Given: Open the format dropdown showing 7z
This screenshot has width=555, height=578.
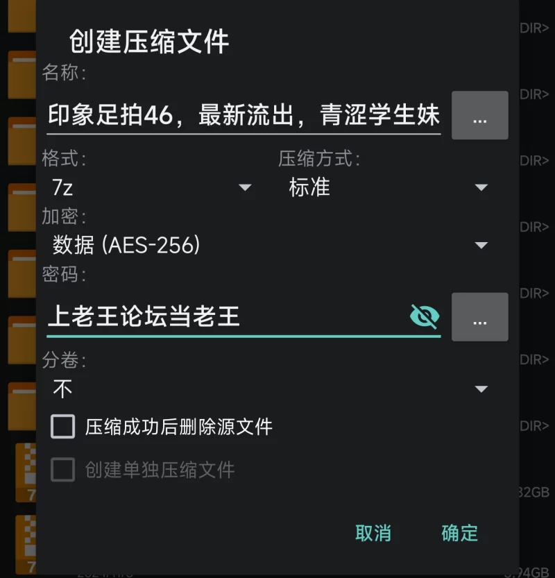Looking at the screenshot, I should (x=152, y=187).
